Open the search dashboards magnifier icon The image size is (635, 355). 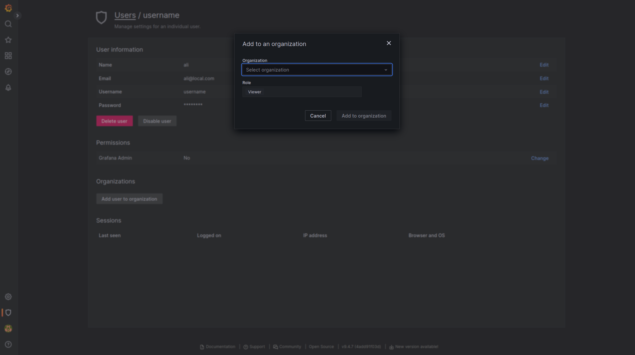click(x=8, y=24)
